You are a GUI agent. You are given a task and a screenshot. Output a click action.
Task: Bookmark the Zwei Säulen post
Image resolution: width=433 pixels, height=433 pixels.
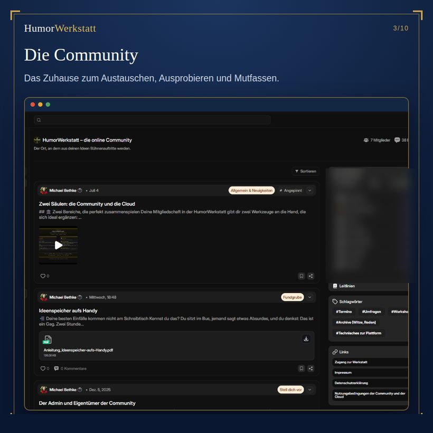click(302, 276)
